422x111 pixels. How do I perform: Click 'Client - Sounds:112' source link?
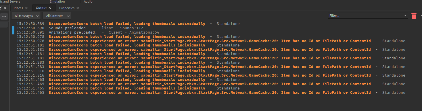point(121,28)
